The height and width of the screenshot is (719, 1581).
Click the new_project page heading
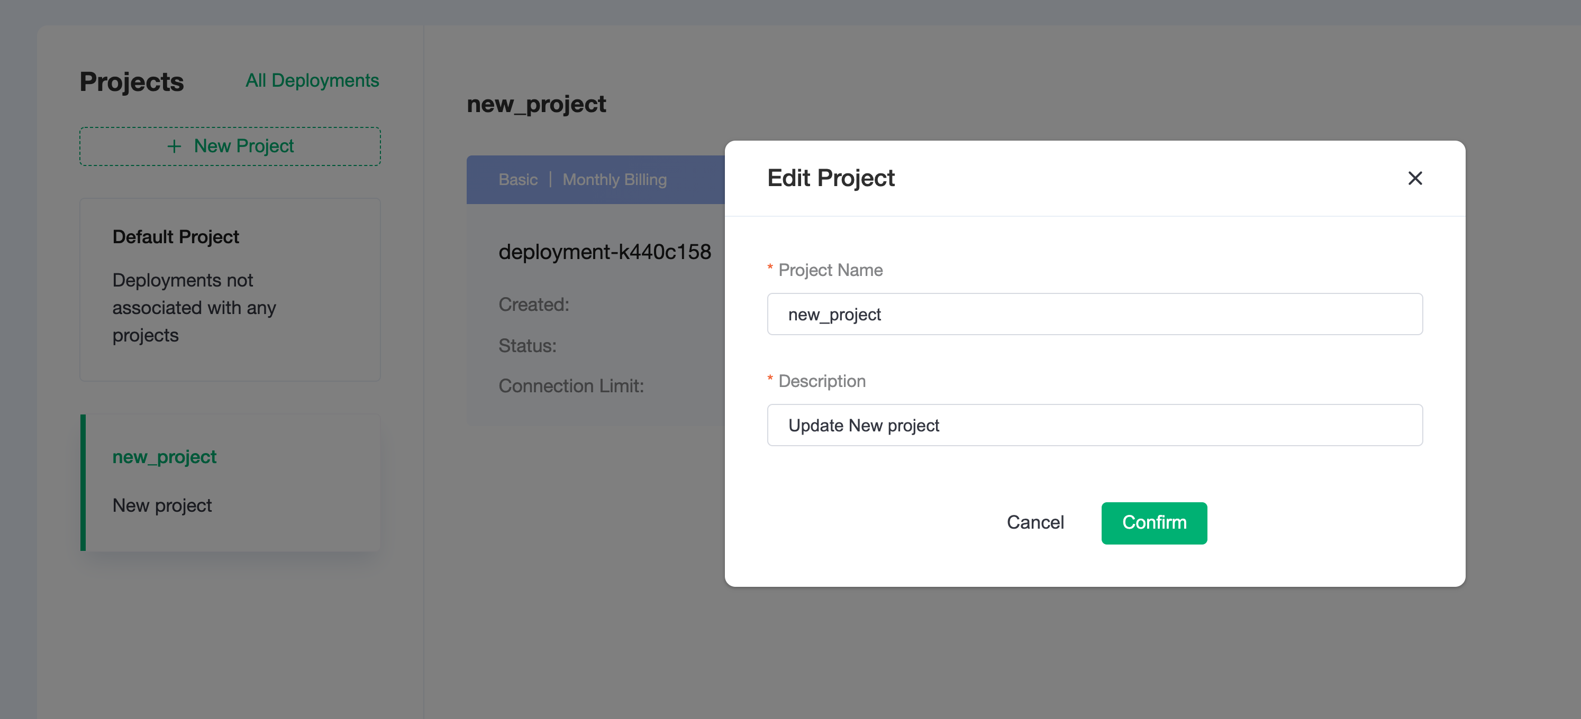pyautogui.click(x=536, y=104)
